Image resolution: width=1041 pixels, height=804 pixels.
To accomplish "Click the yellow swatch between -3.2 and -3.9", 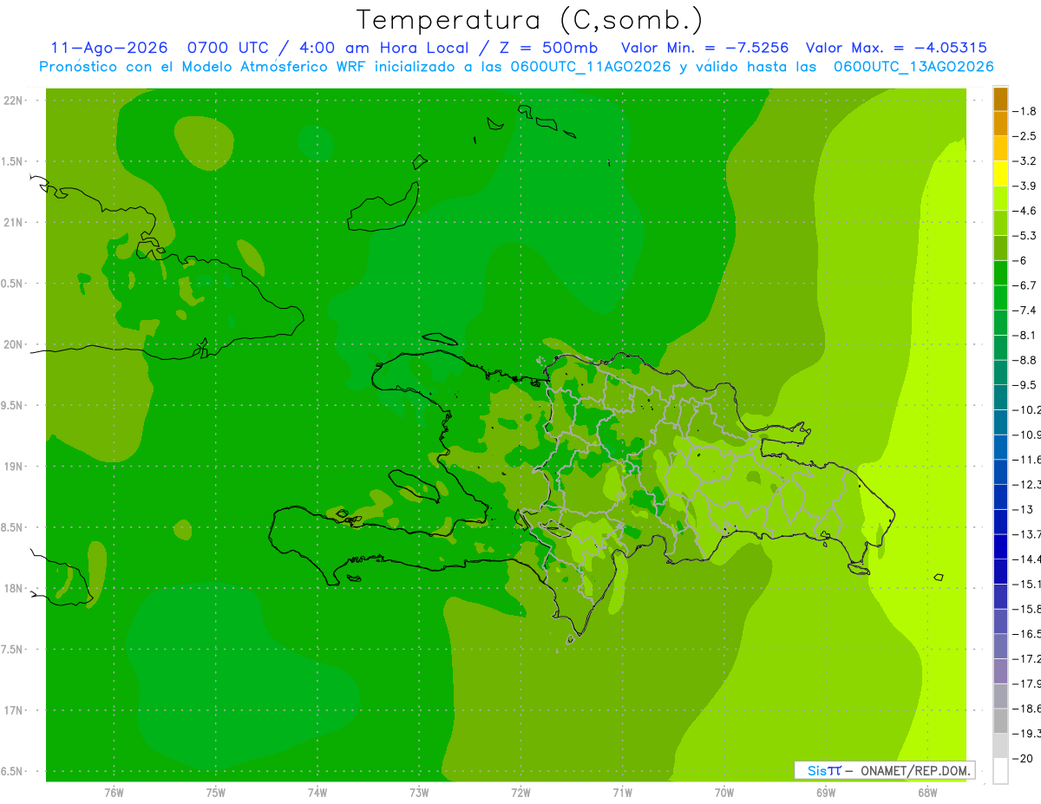I will pos(1000,173).
